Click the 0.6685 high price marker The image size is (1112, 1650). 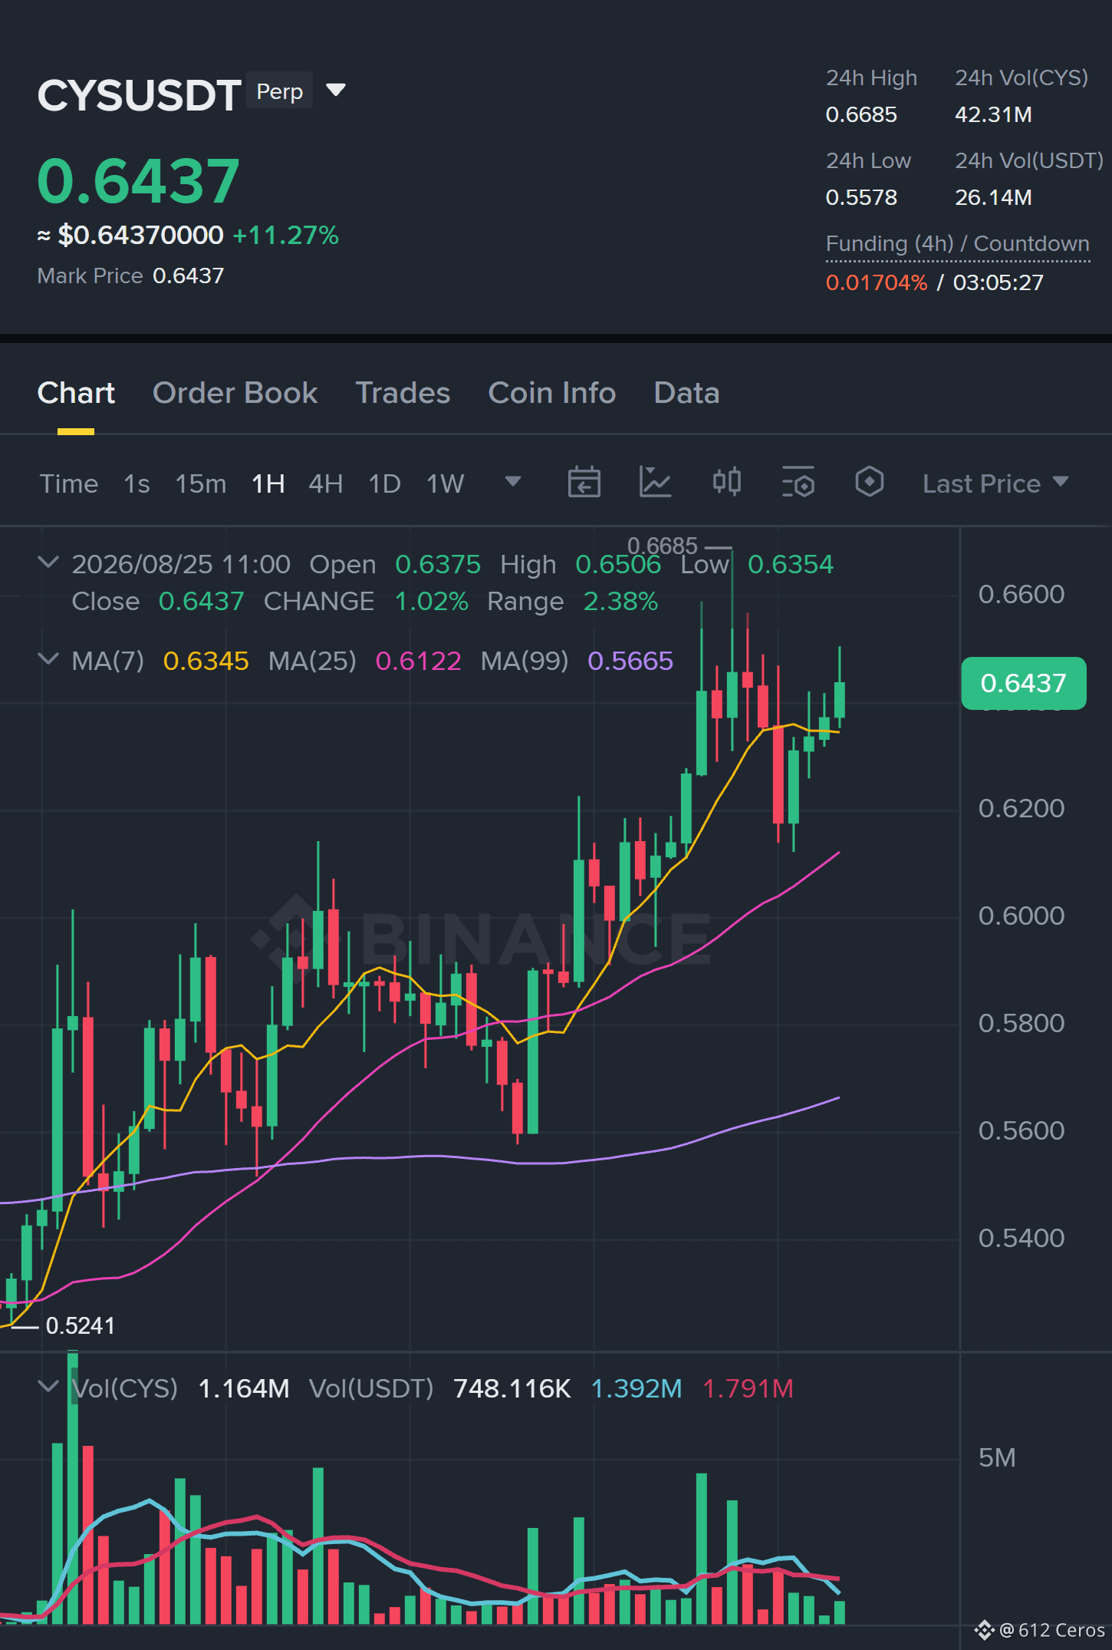point(663,546)
